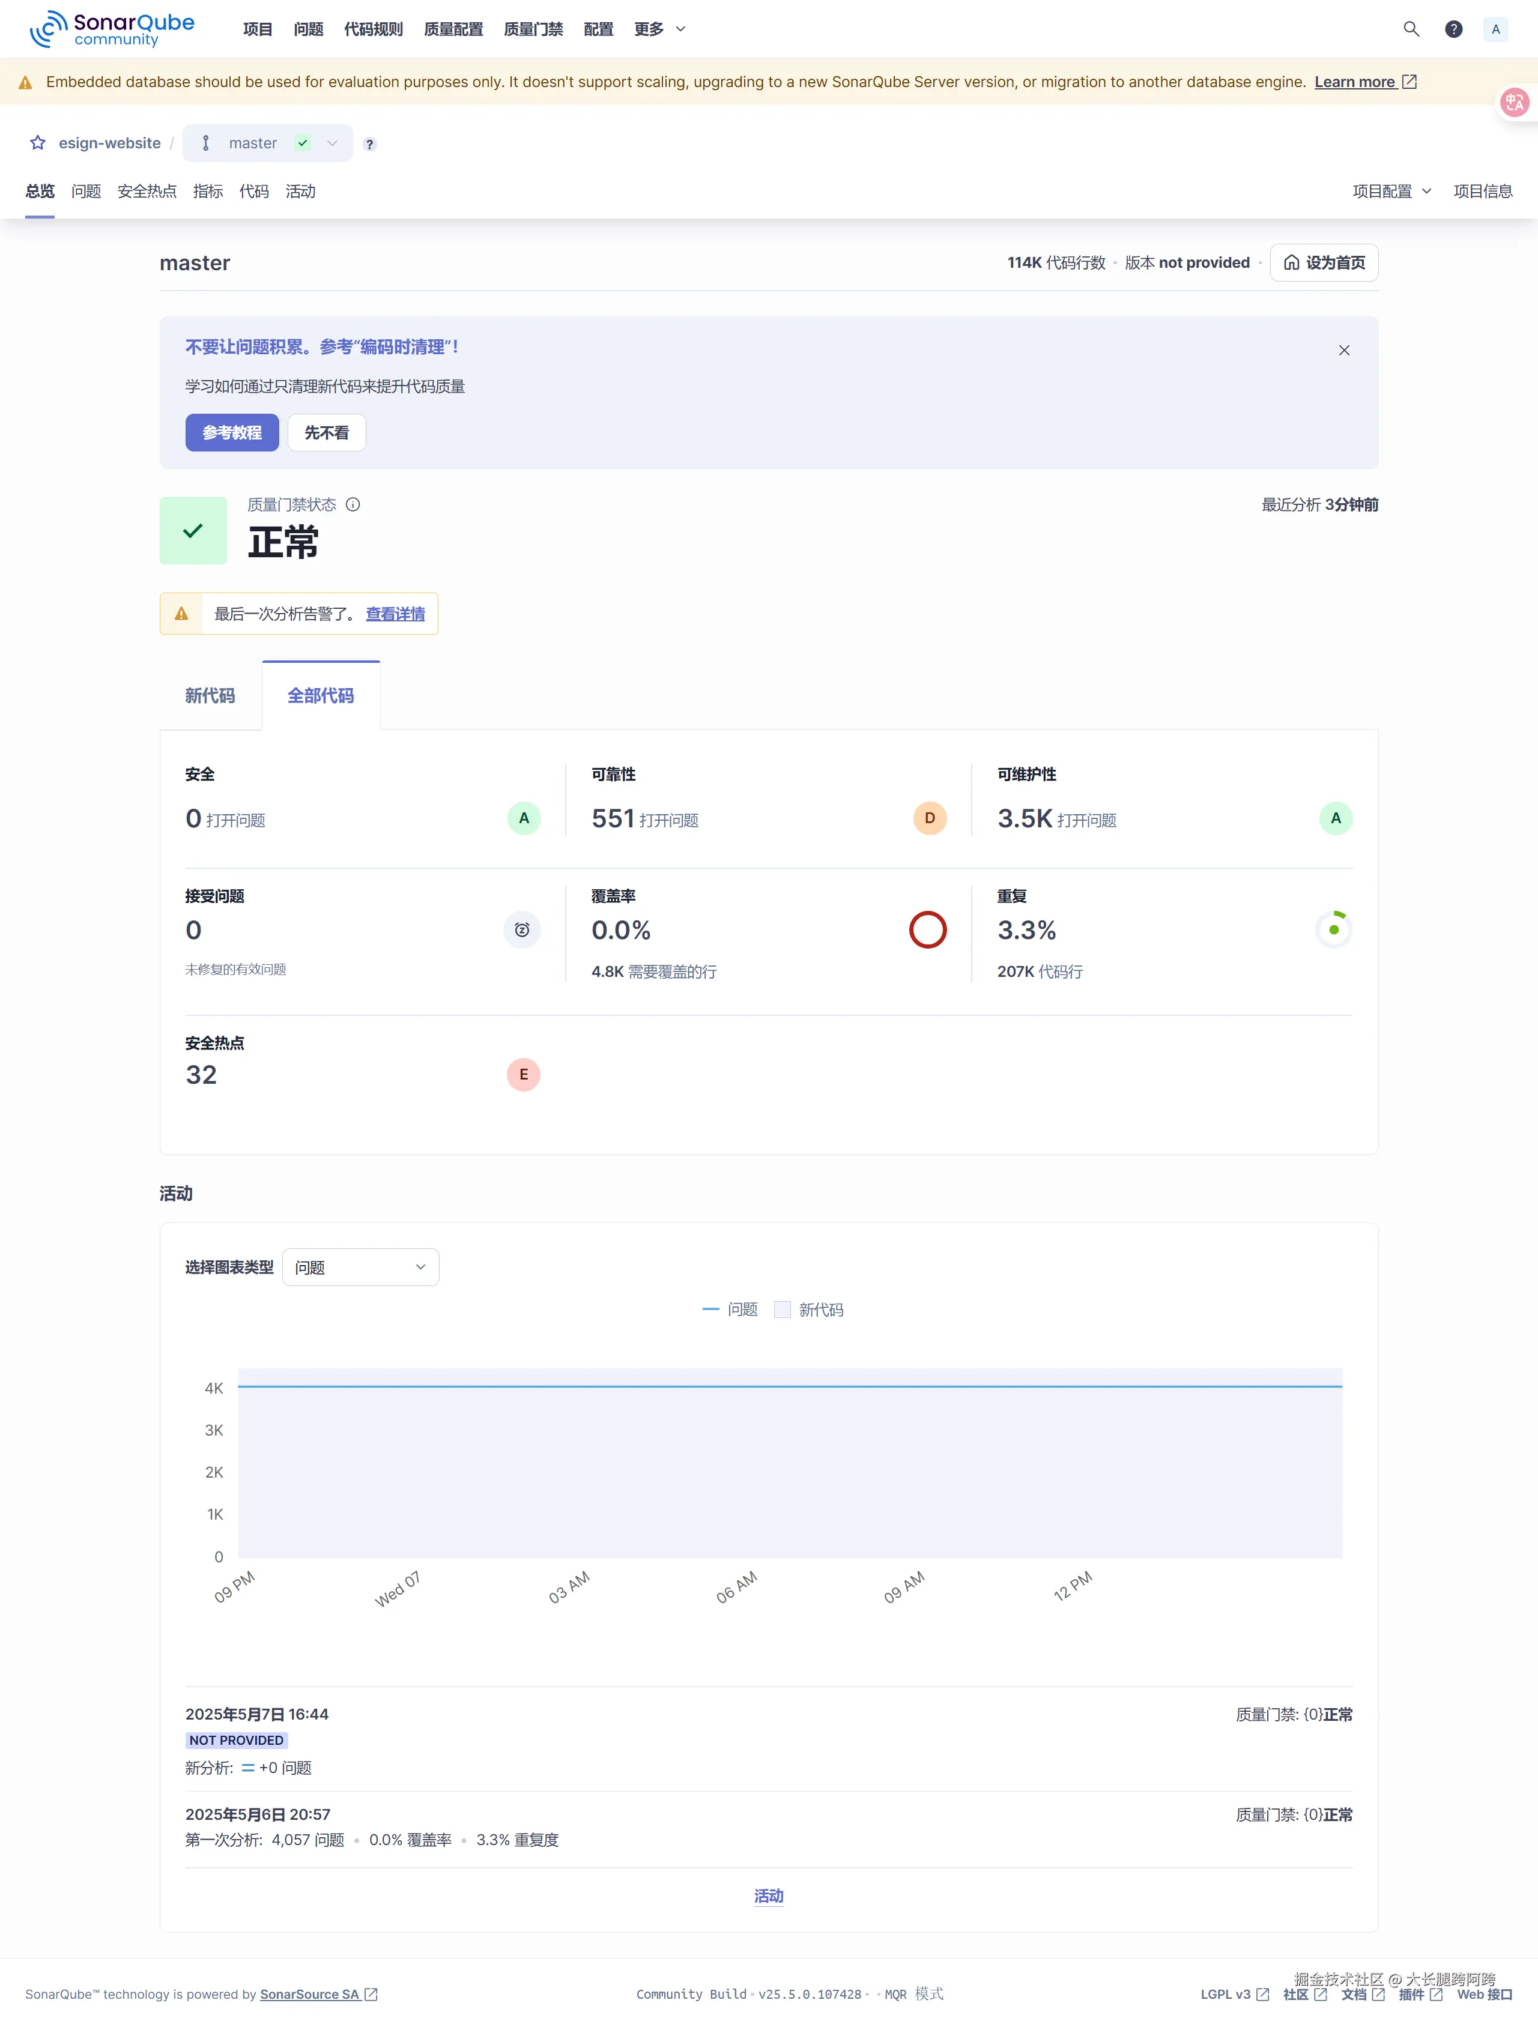Switch to the 新代码 tab
The width and height of the screenshot is (1538, 2030).
click(x=210, y=696)
